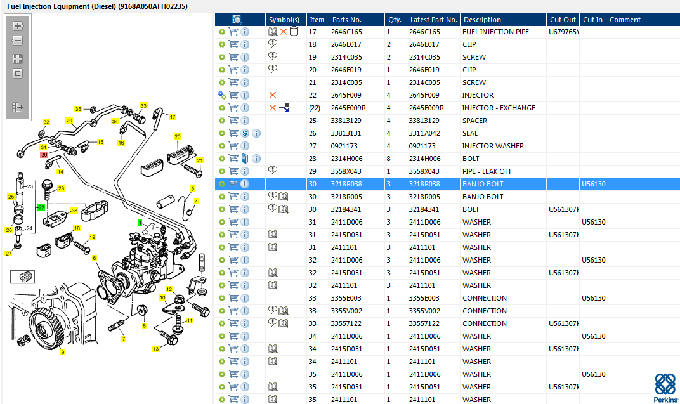Select part number 32184341 BOLT row

[346, 209]
